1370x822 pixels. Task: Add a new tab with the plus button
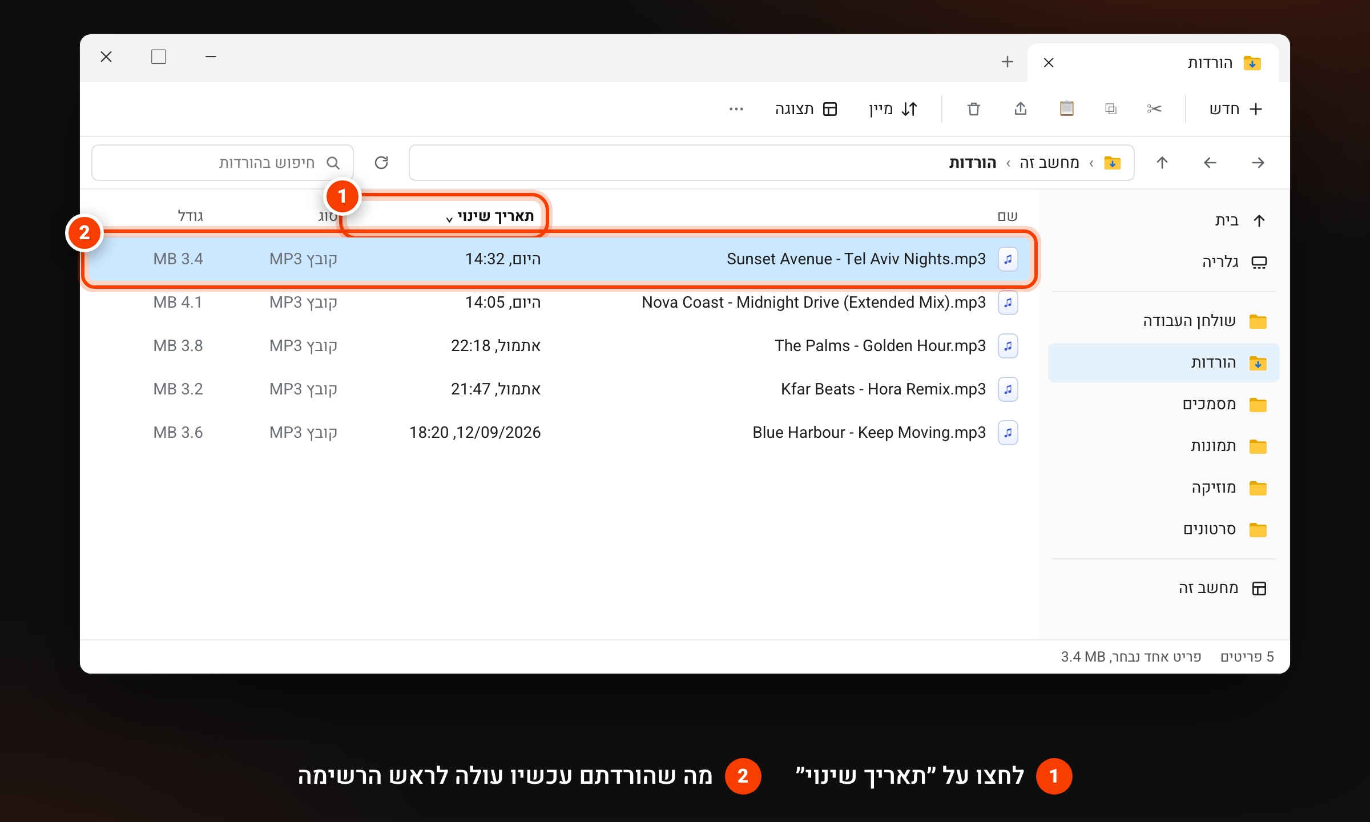point(1008,62)
